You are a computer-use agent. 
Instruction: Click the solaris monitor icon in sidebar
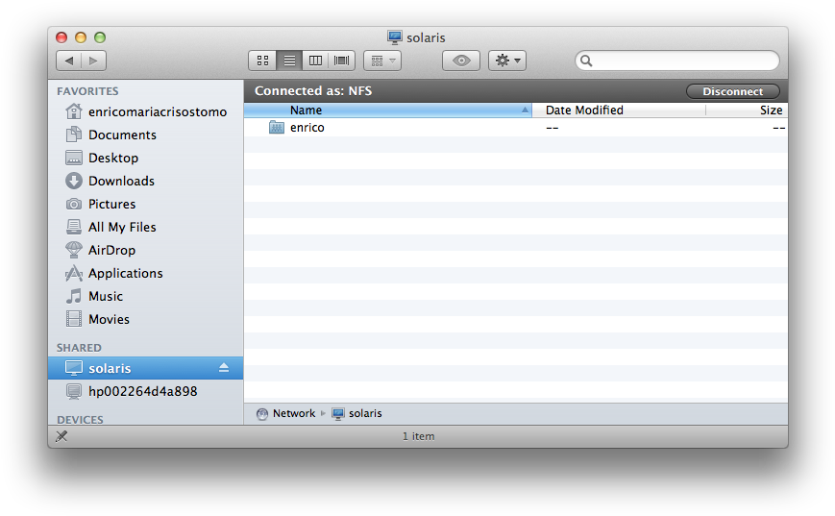(x=73, y=368)
